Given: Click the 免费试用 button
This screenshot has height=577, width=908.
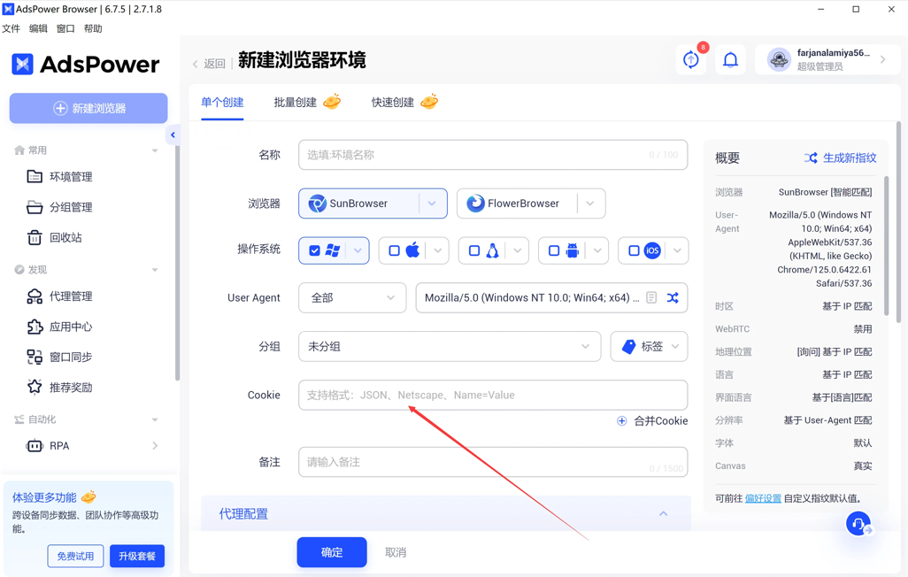Looking at the screenshot, I should [75, 556].
